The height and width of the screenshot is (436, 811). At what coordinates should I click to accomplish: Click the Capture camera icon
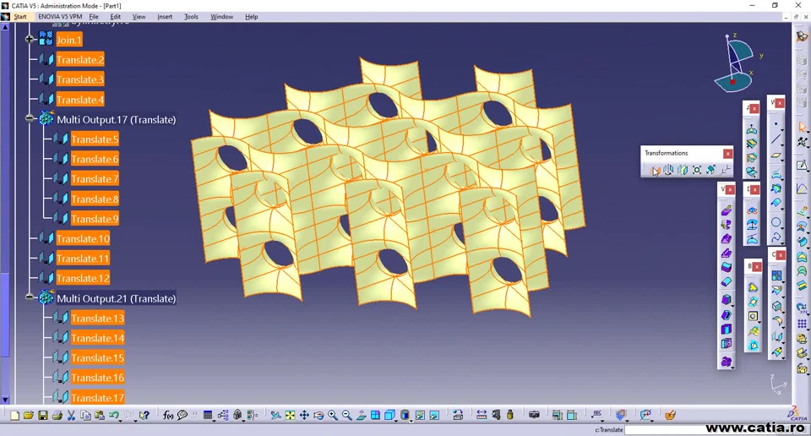[534, 415]
